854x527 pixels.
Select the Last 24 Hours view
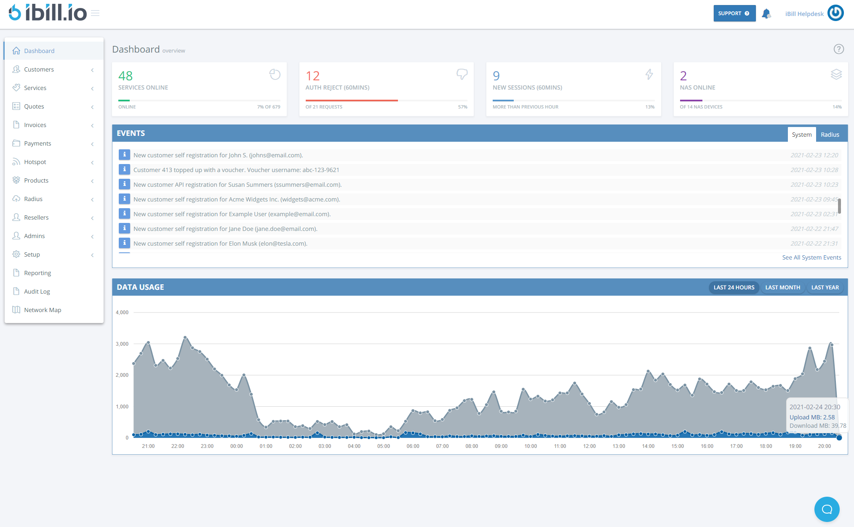click(x=734, y=287)
